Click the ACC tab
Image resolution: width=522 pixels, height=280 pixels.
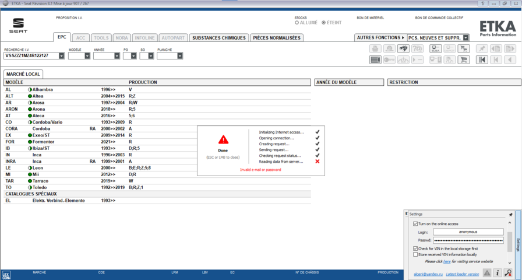(x=80, y=38)
